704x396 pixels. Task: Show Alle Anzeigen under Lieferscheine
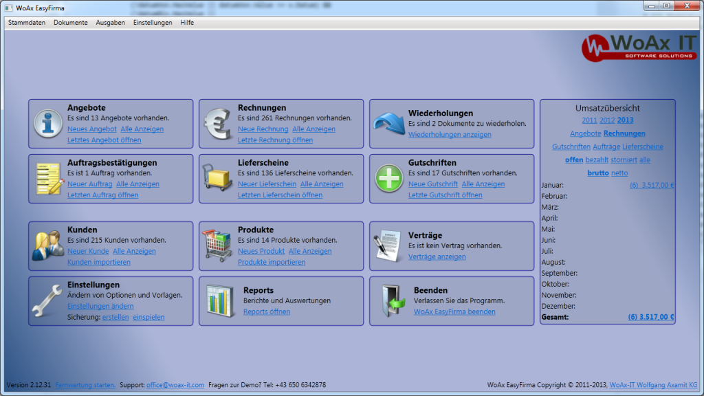(322, 184)
